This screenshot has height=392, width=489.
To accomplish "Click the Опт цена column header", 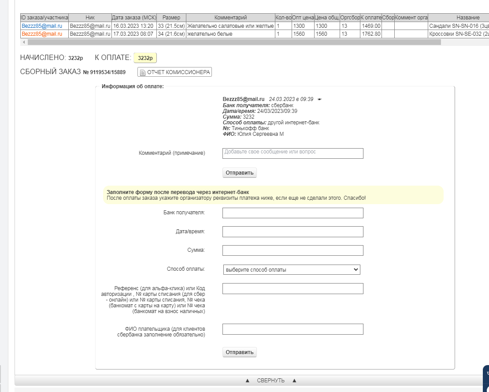I will coord(303,18).
